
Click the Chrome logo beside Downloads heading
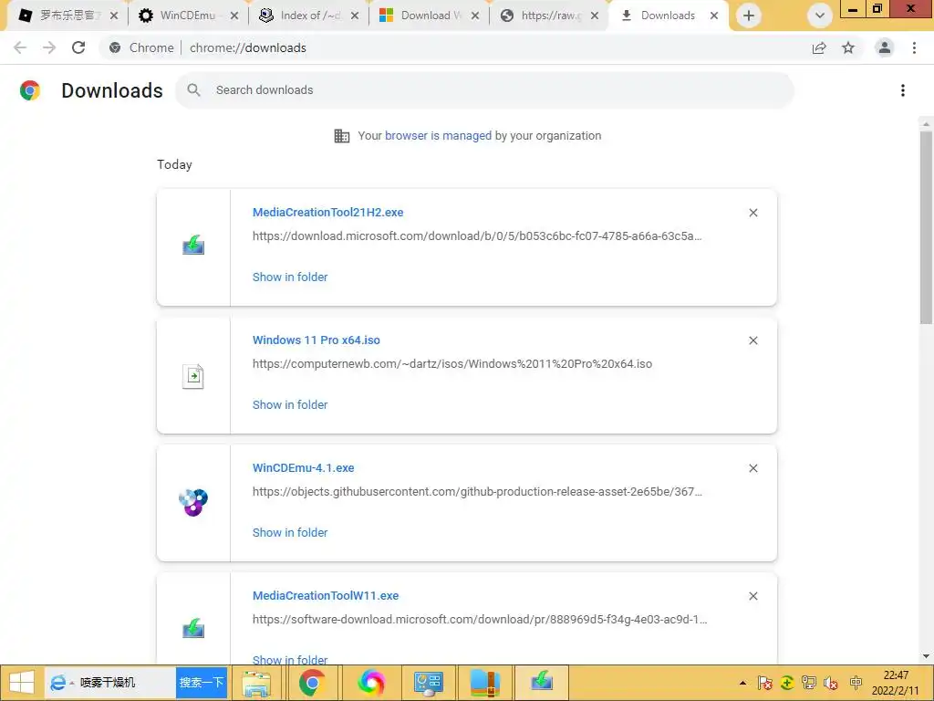pyautogui.click(x=30, y=90)
